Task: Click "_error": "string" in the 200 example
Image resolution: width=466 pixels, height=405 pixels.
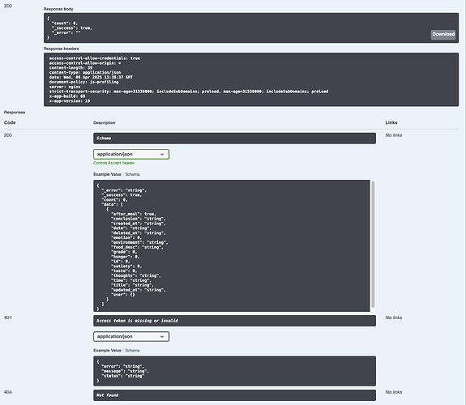Action: 124,190
